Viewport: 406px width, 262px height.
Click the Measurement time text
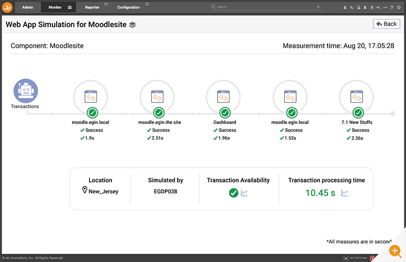pos(338,46)
